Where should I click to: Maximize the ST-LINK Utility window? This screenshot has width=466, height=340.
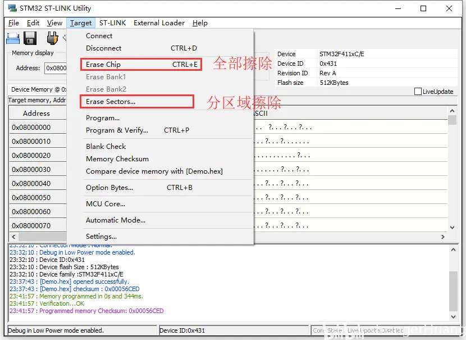pos(423,8)
